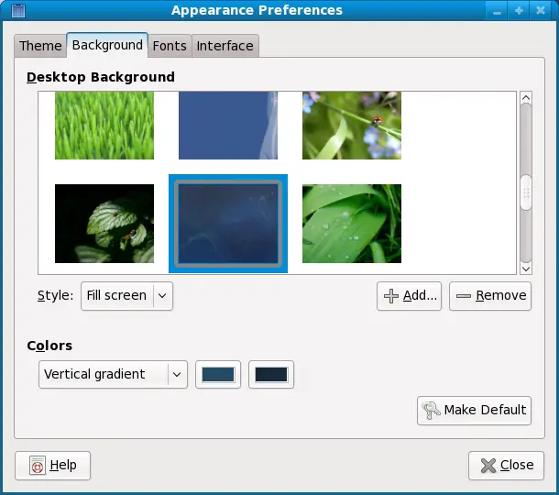Switch to the Theme tab

[40, 46]
